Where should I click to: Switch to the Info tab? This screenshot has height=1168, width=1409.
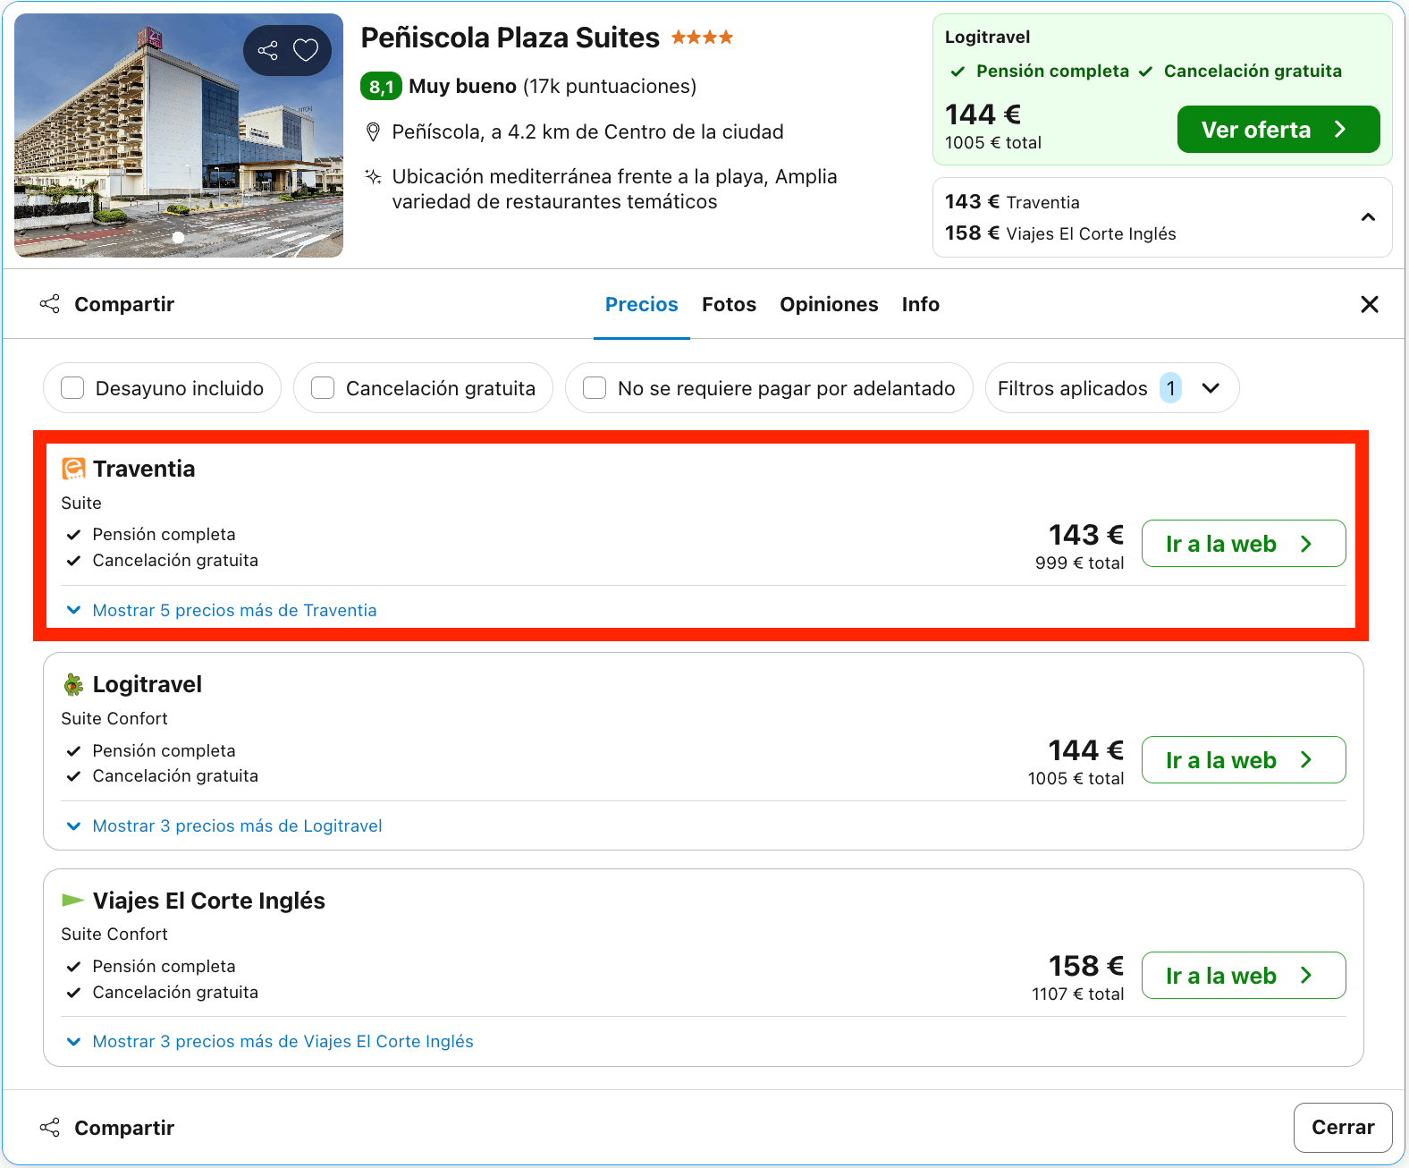pos(920,304)
